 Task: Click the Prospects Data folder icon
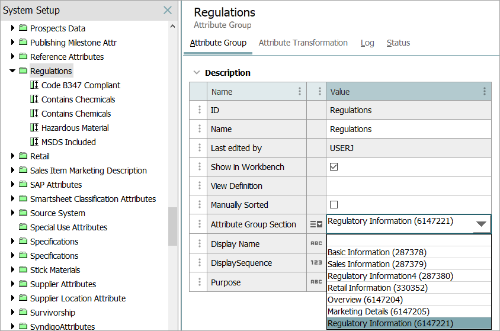(23, 28)
